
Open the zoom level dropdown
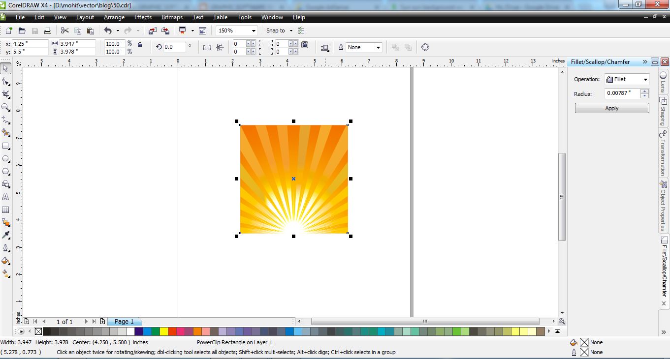[255, 30]
